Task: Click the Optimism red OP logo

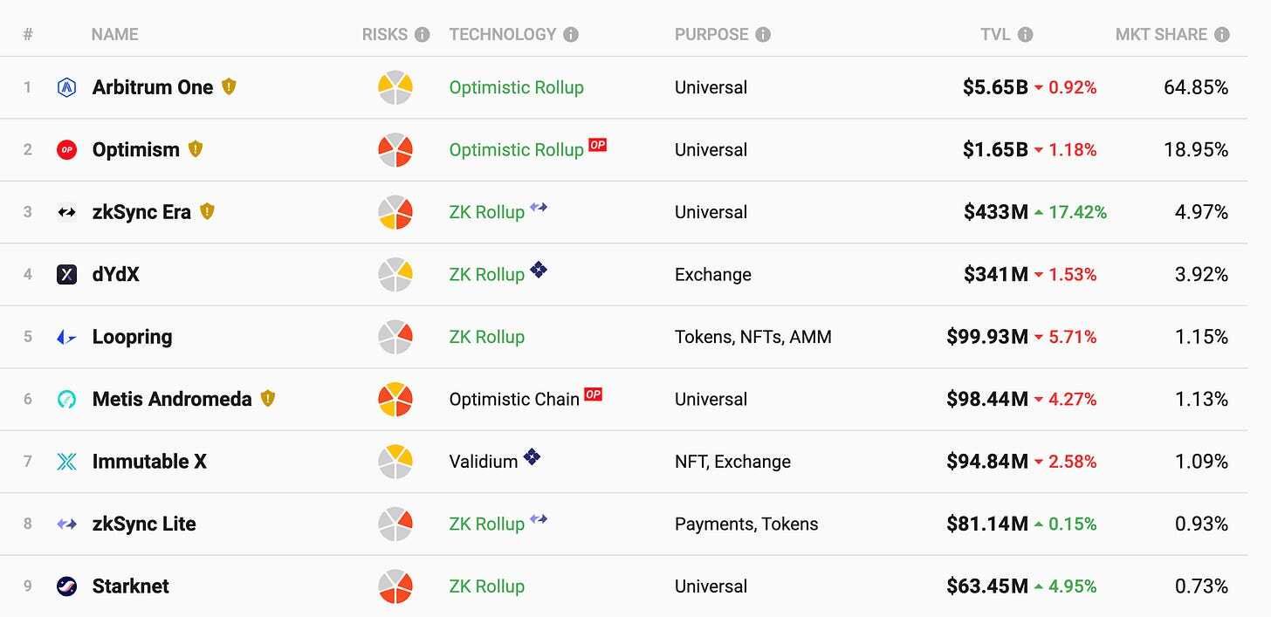Action: coord(66,150)
